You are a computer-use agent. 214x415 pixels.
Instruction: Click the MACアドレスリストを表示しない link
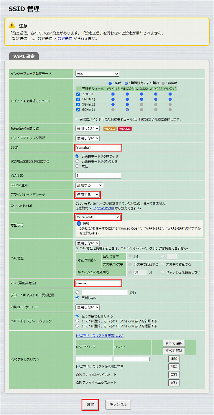[99, 336]
